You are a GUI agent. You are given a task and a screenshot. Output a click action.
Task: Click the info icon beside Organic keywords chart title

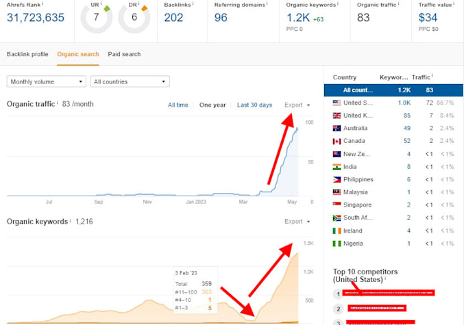70,220
